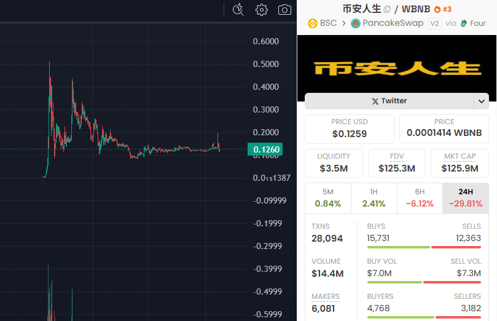The height and width of the screenshot is (321, 497).
Task: Click the trending fire #3 badge
Action: pyautogui.click(x=442, y=9)
